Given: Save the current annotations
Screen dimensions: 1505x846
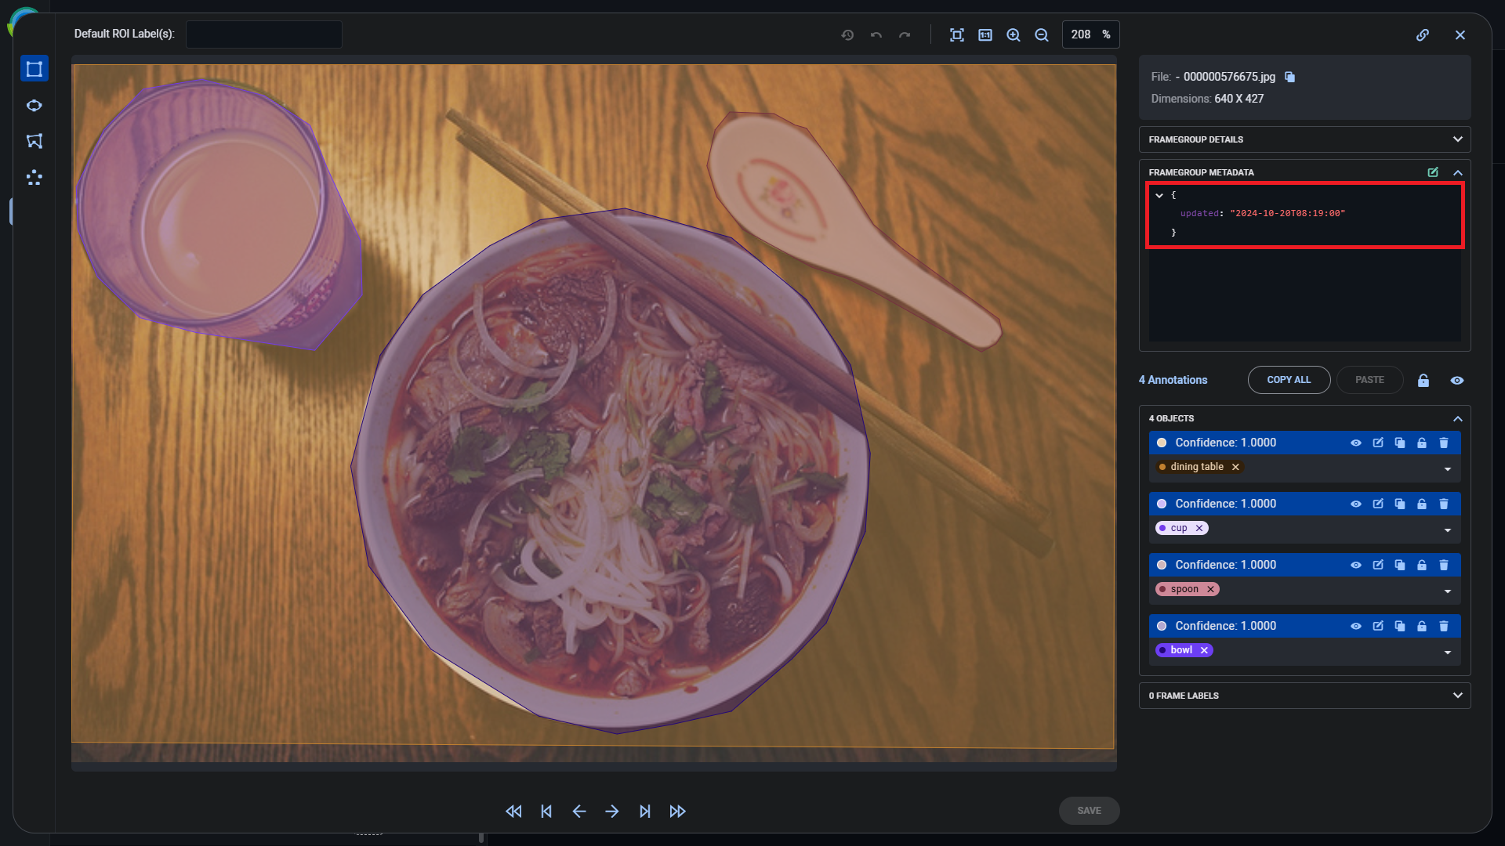Looking at the screenshot, I should point(1089,811).
